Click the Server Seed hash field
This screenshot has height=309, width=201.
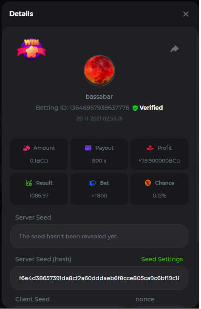point(99,278)
